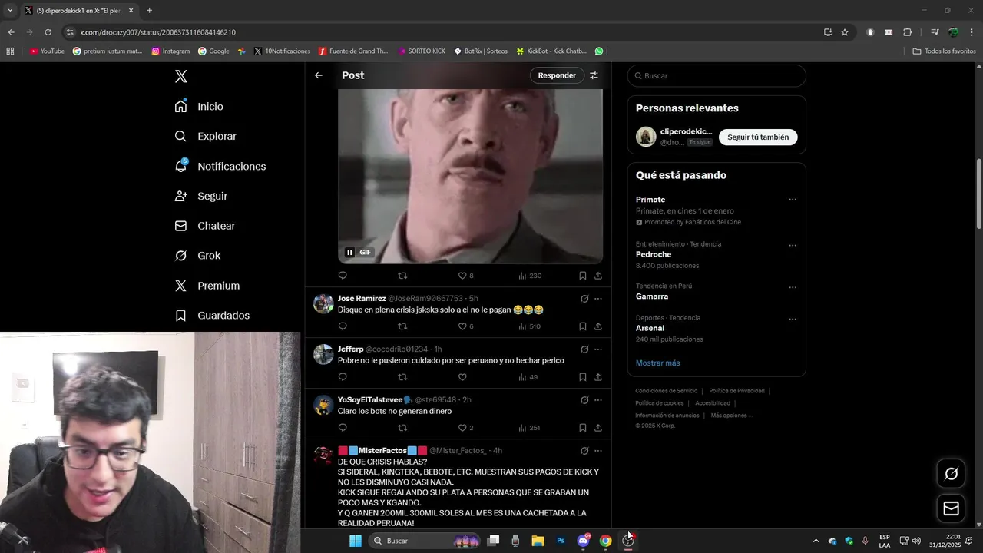
Task: Open more options on Jefferp's reply
Action: [x=598, y=349]
